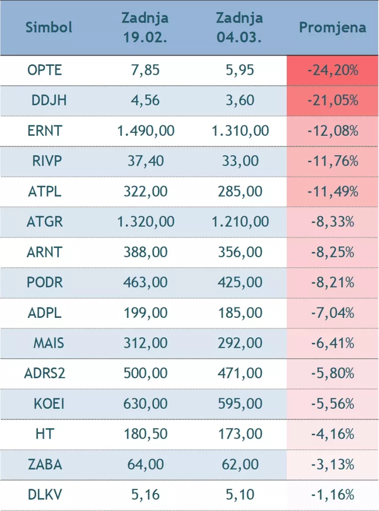Select the -8,25% change for ARNT
The height and width of the screenshot is (511, 379).
332,252
